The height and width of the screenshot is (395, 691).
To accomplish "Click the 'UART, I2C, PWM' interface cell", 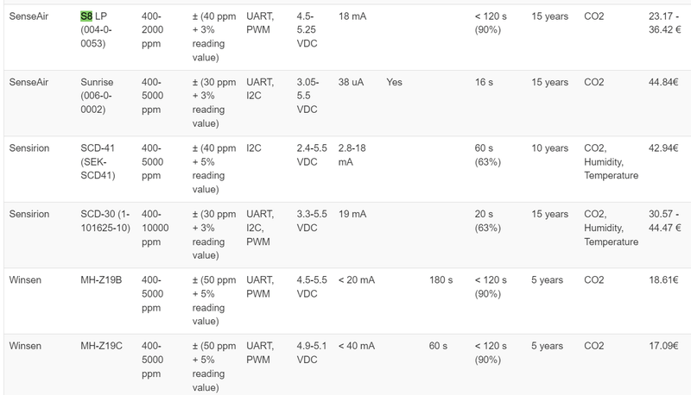I will 260,228.
